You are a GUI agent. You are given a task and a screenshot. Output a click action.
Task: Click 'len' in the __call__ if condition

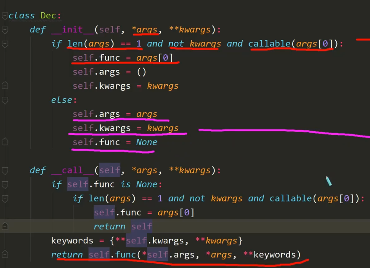tap(96, 198)
